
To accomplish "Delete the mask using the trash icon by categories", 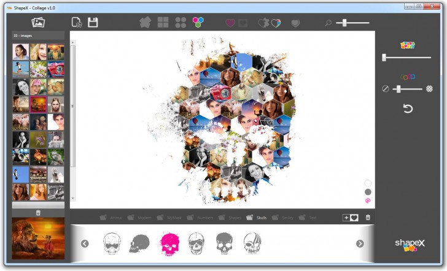I will (368, 218).
